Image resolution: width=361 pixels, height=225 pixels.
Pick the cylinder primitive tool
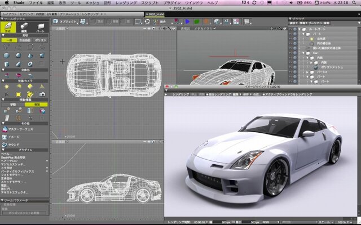pos(6,64)
